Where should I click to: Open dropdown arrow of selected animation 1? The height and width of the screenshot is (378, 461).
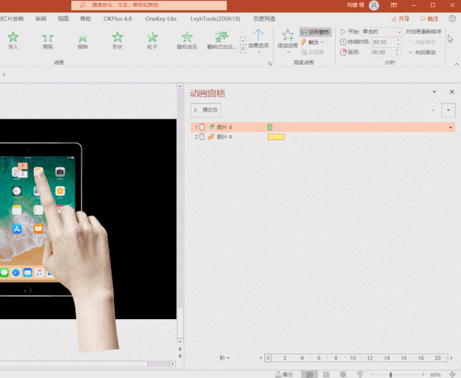[450, 128]
